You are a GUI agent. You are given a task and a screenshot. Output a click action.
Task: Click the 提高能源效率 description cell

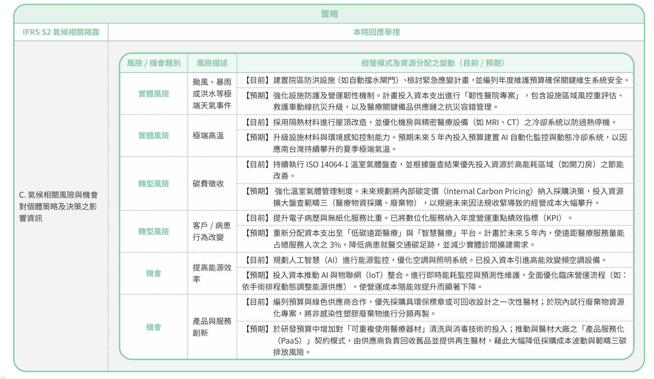[212, 273]
